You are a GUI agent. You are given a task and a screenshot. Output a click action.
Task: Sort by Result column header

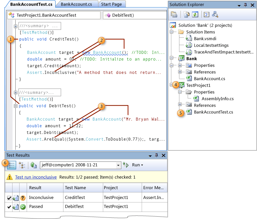(45, 188)
